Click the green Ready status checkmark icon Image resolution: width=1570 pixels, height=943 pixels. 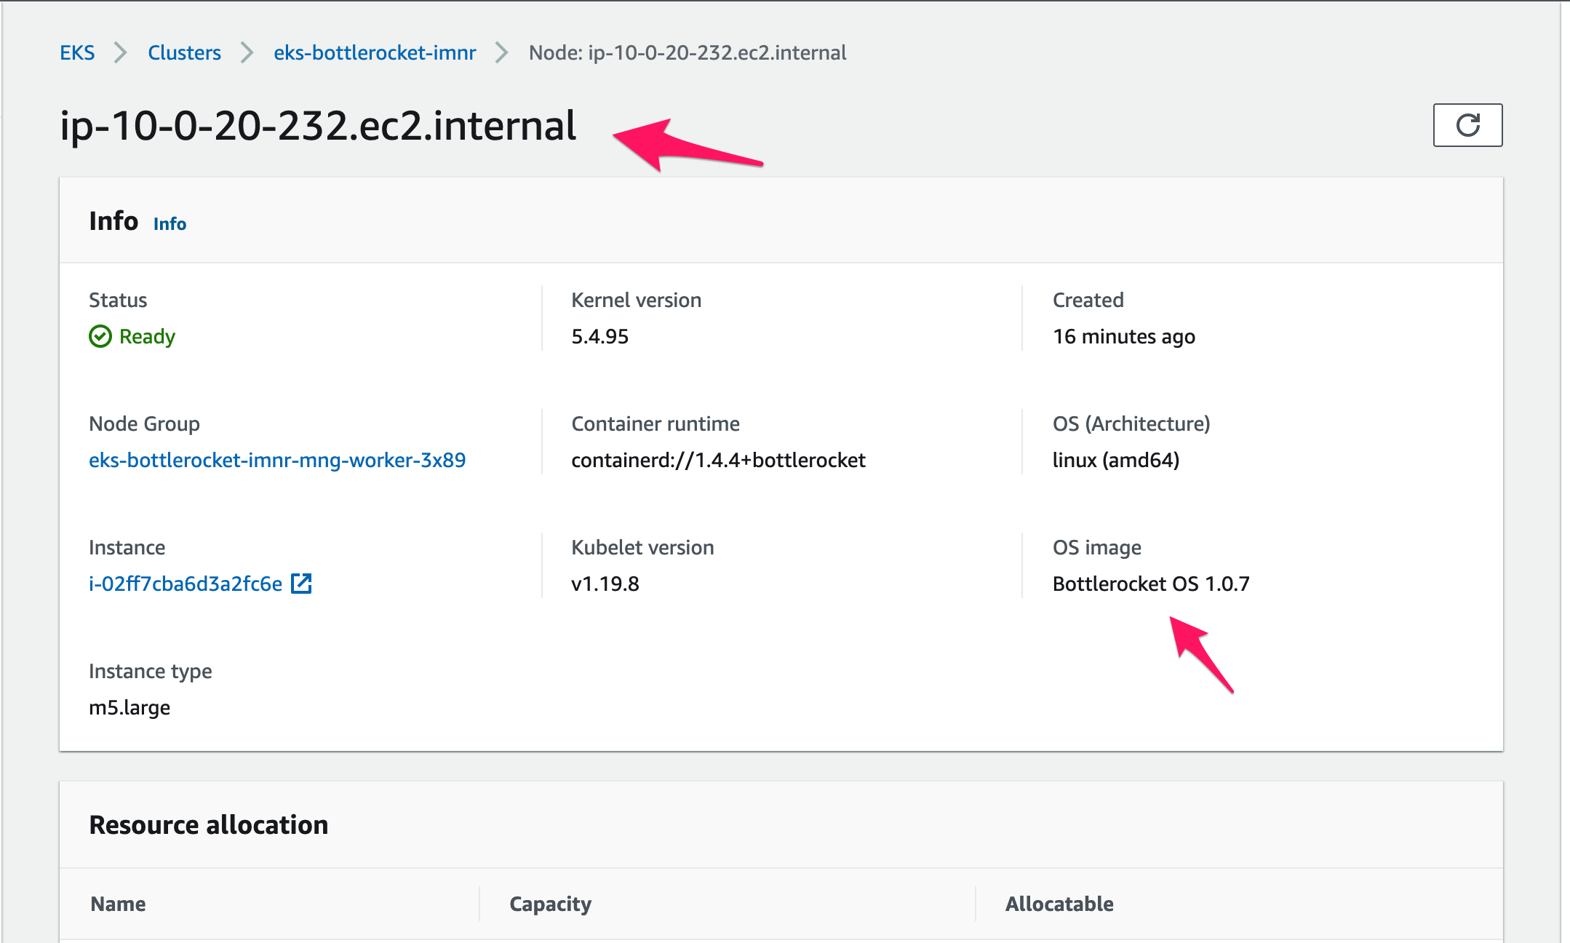(100, 336)
